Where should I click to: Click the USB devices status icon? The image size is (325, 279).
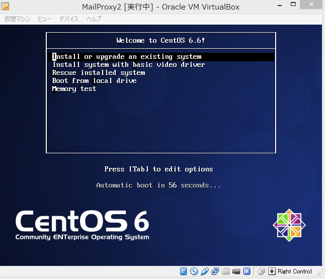point(205,271)
